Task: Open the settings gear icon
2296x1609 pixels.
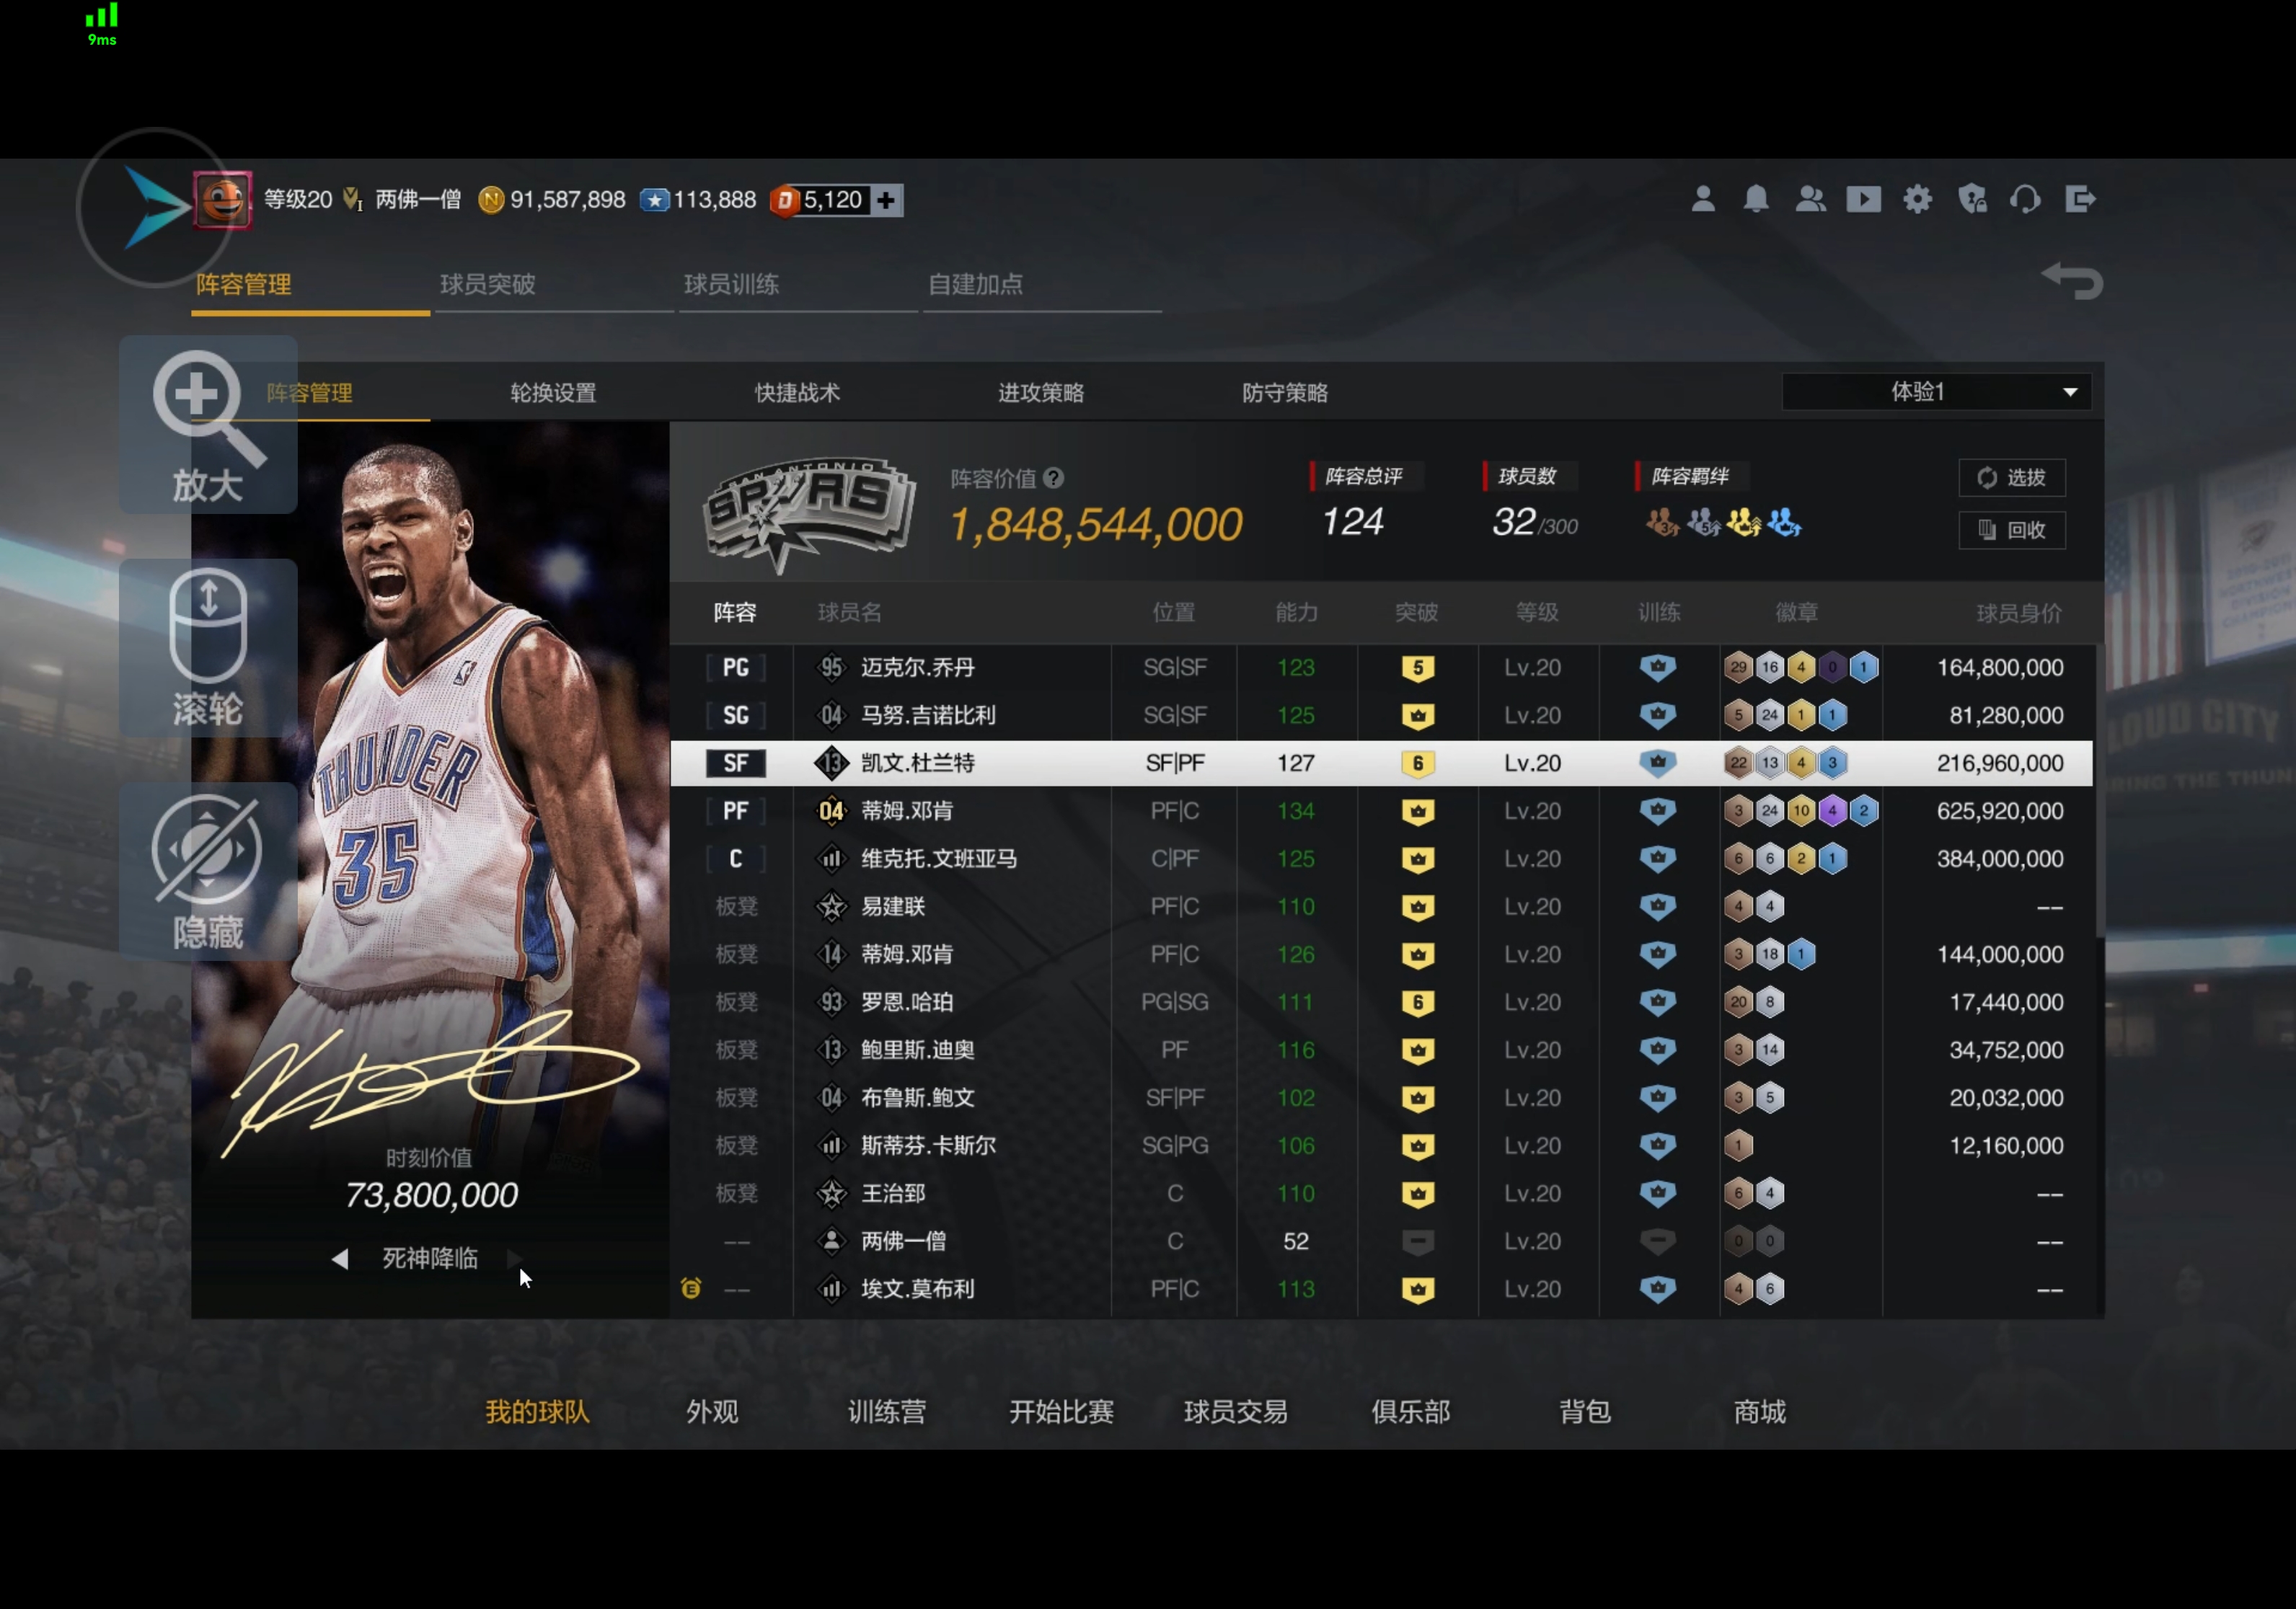Action: [x=1917, y=199]
